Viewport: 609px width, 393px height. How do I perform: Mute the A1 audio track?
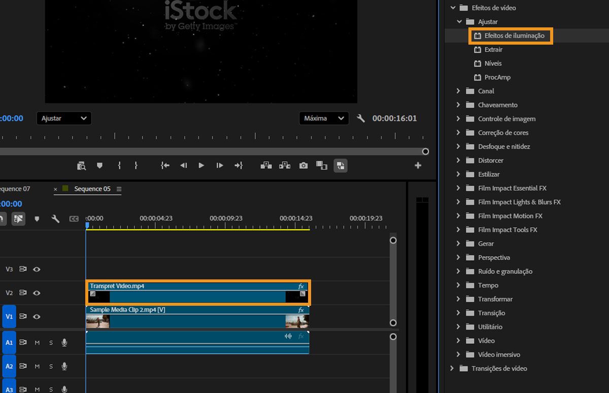(x=37, y=343)
